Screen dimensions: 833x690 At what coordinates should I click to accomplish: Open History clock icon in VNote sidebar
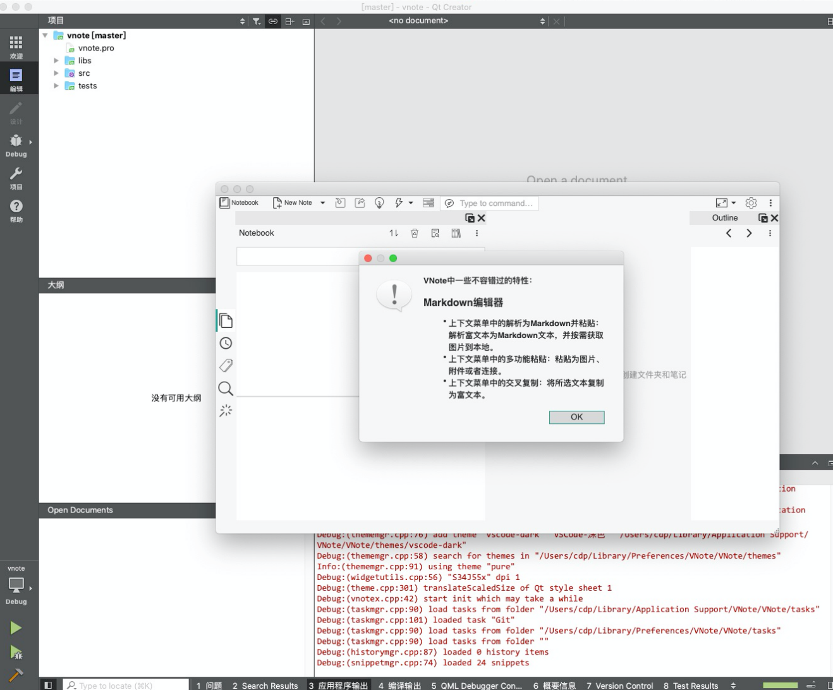(x=226, y=343)
